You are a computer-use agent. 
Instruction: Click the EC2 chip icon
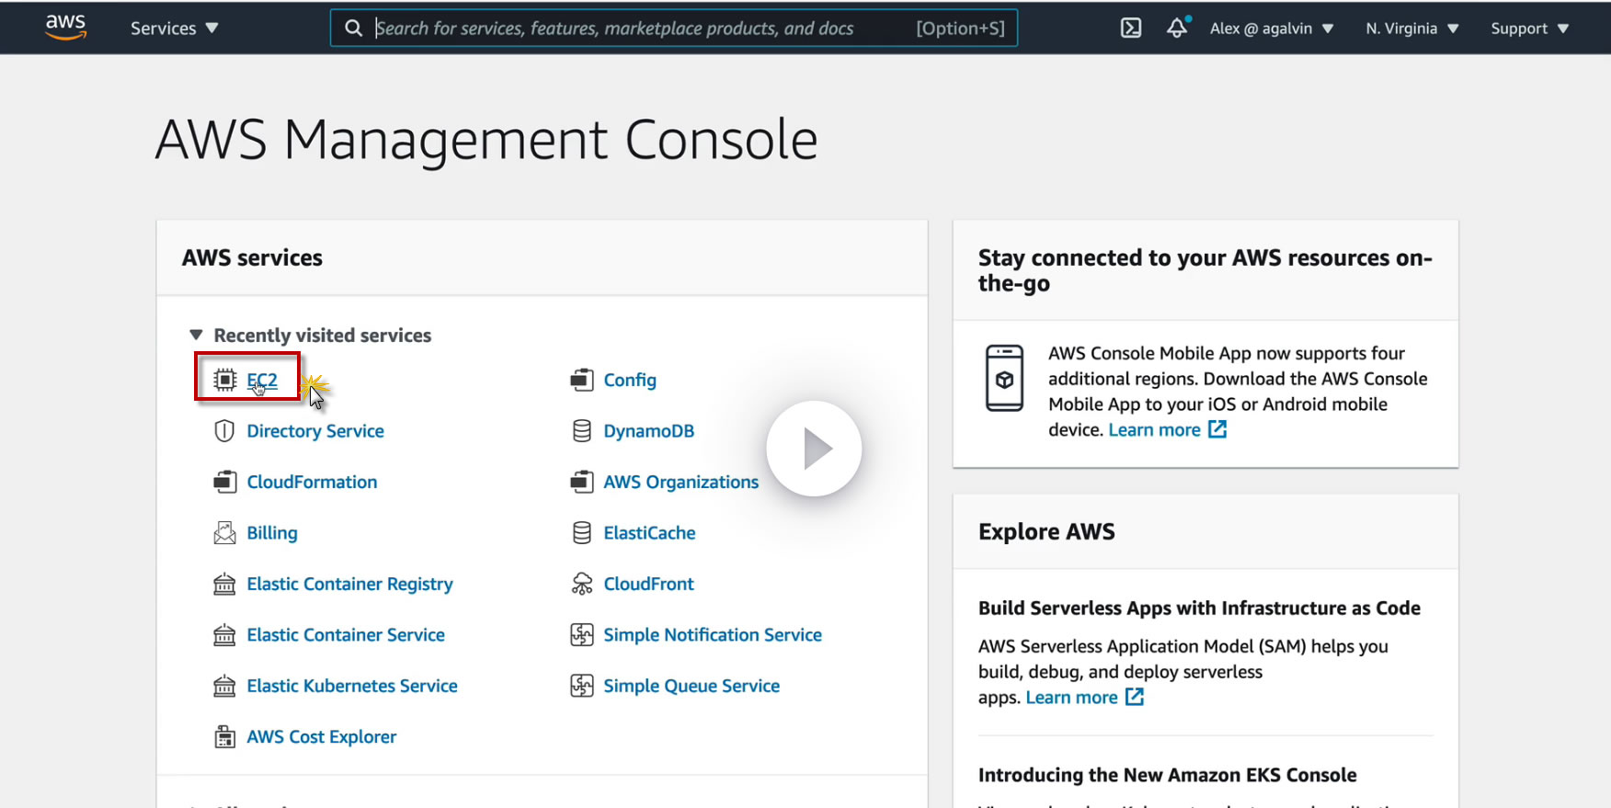coord(225,380)
